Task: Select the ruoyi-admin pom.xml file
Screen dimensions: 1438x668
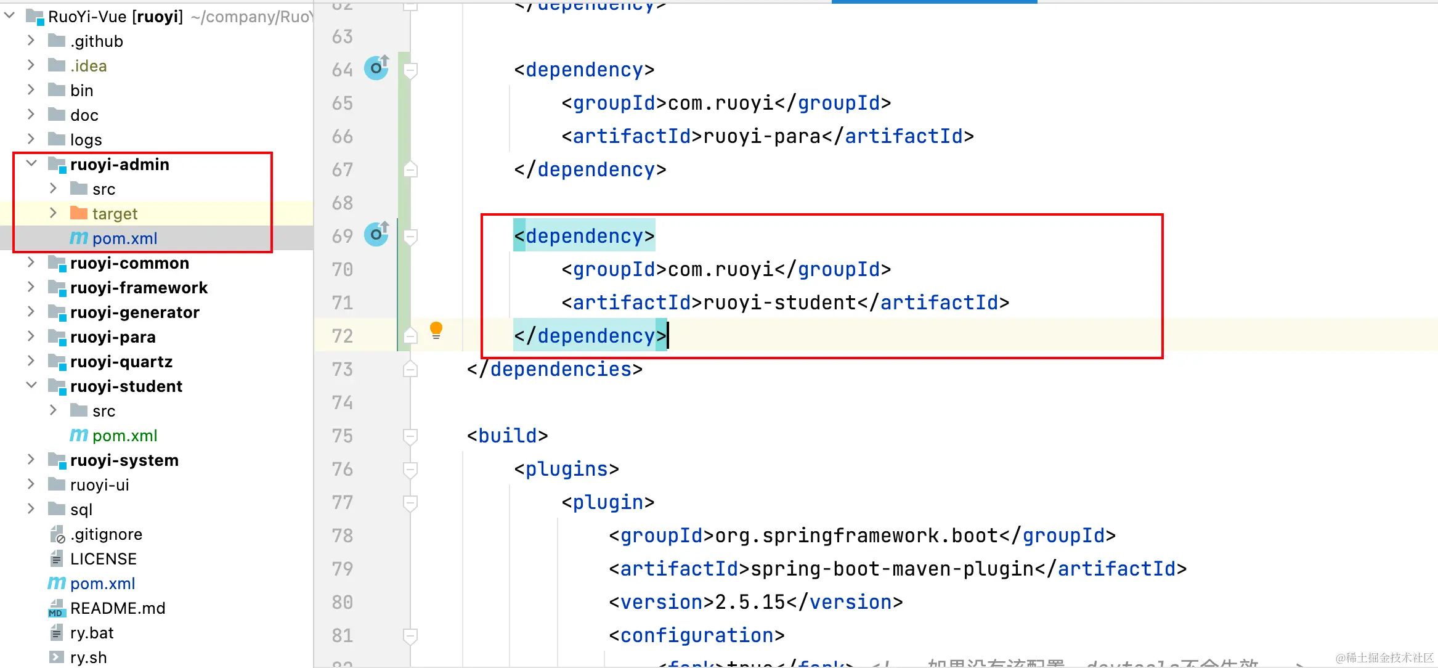Action: coord(124,238)
